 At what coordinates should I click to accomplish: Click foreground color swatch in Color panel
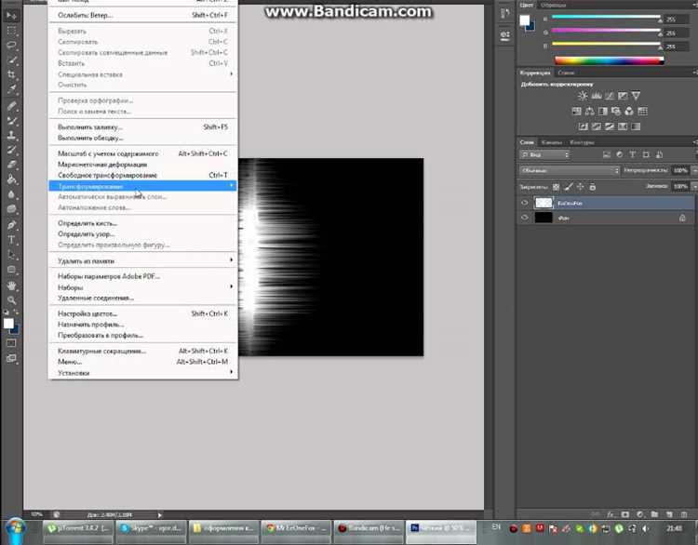525,20
